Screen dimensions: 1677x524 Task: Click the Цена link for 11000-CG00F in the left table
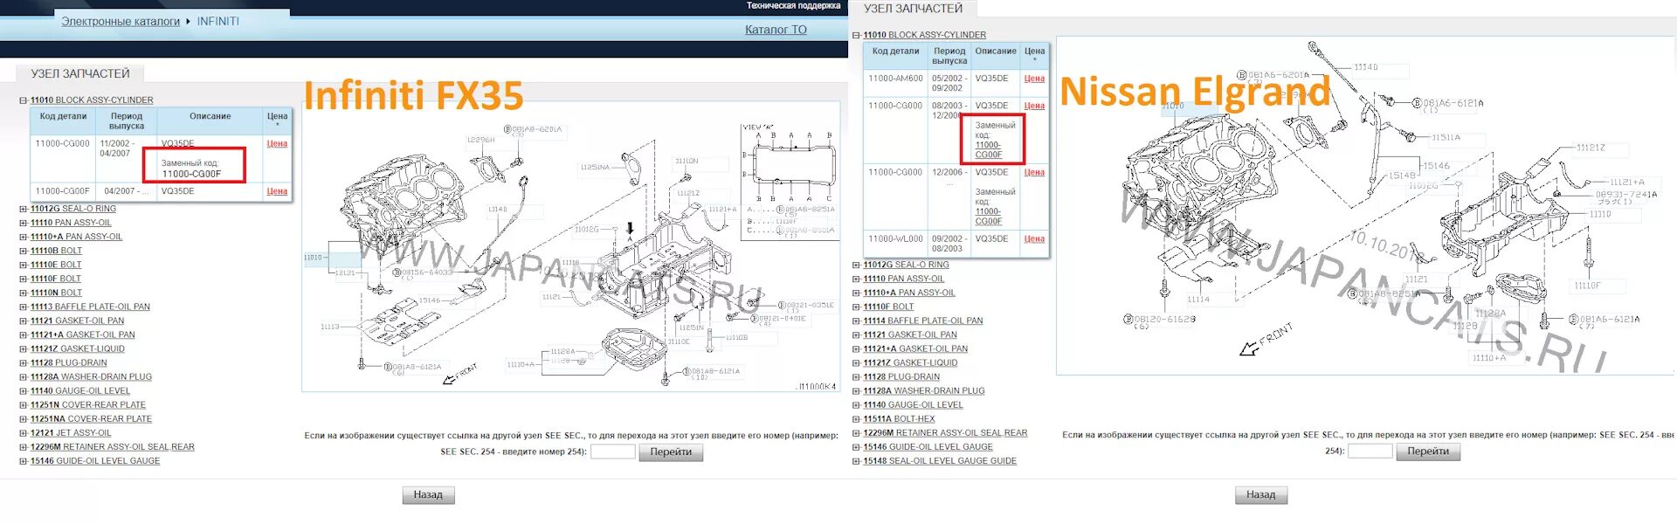[277, 191]
